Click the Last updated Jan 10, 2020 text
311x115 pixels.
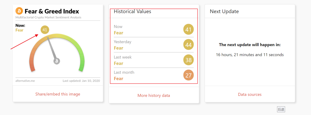81,81
